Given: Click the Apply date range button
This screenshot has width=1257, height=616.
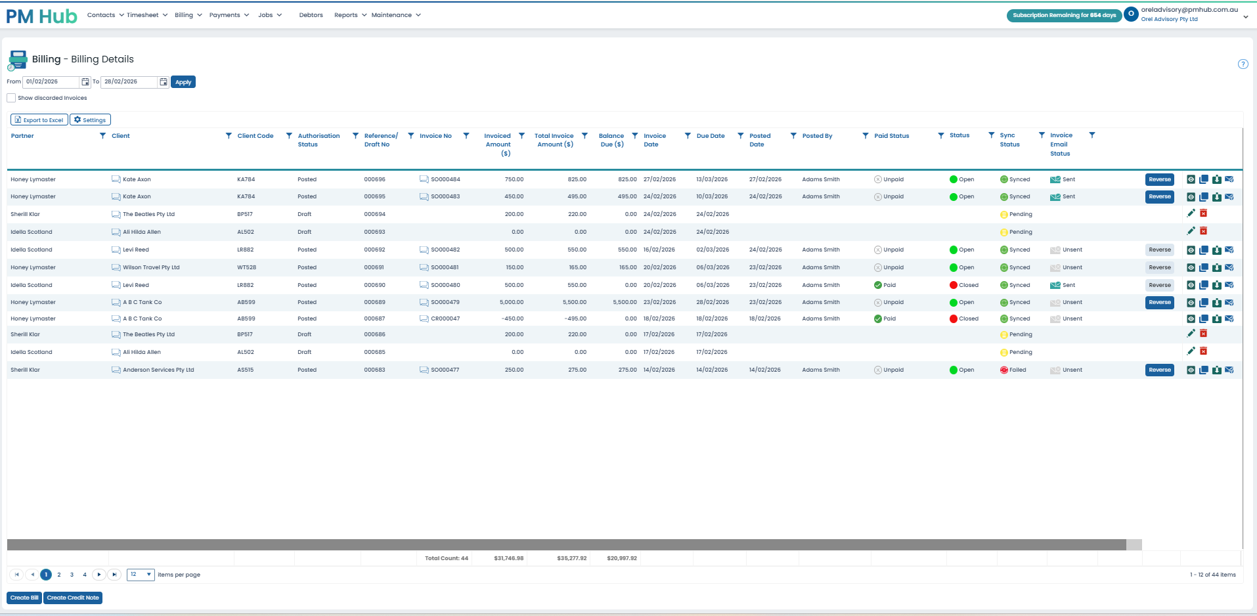Looking at the screenshot, I should [183, 82].
